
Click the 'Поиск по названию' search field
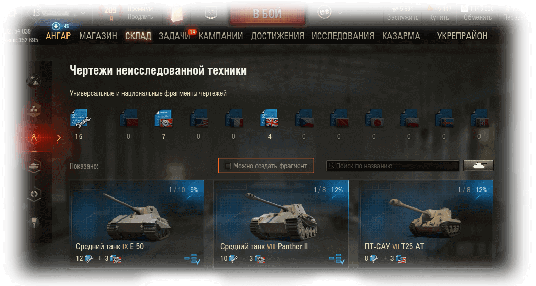point(393,166)
